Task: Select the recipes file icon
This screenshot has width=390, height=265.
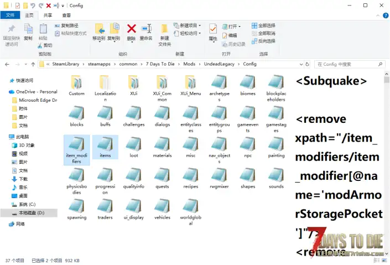Action: pyautogui.click(x=190, y=175)
